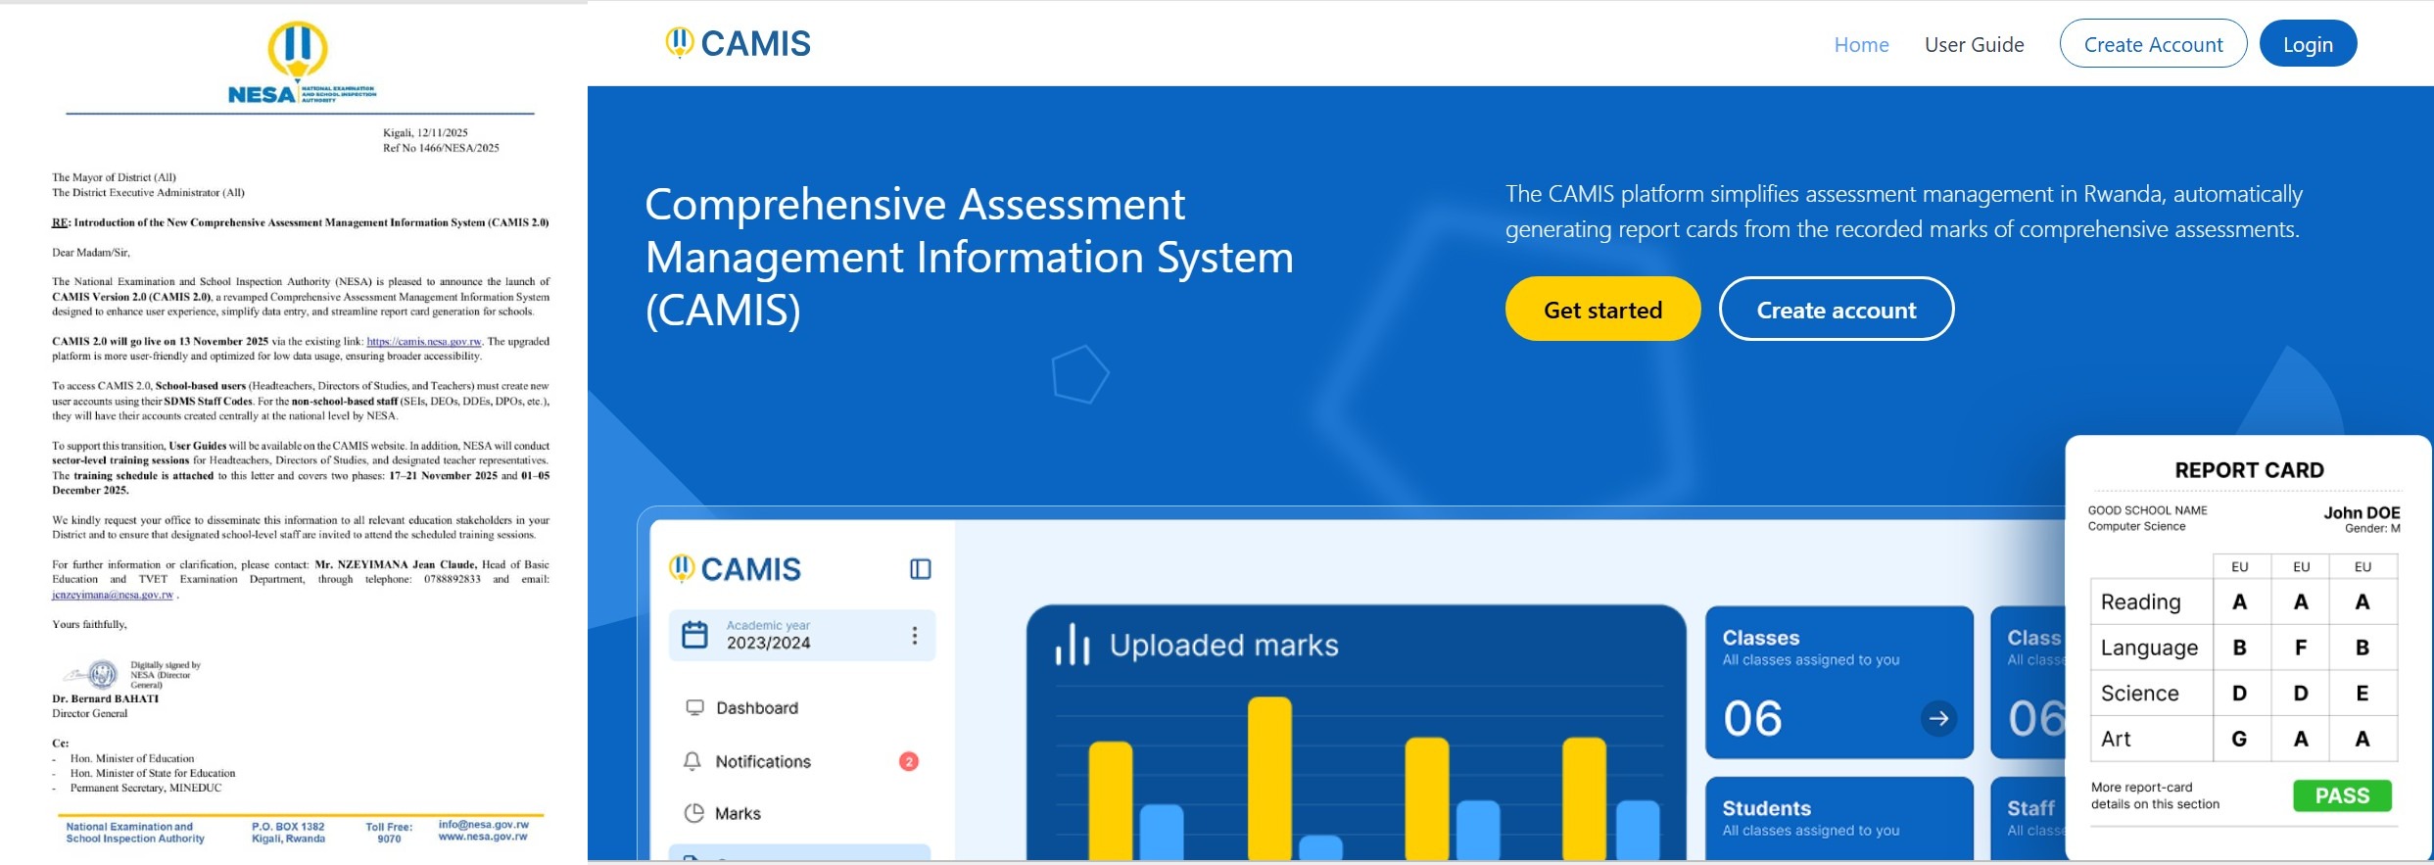Click the Notifications bell icon

[x=692, y=761]
